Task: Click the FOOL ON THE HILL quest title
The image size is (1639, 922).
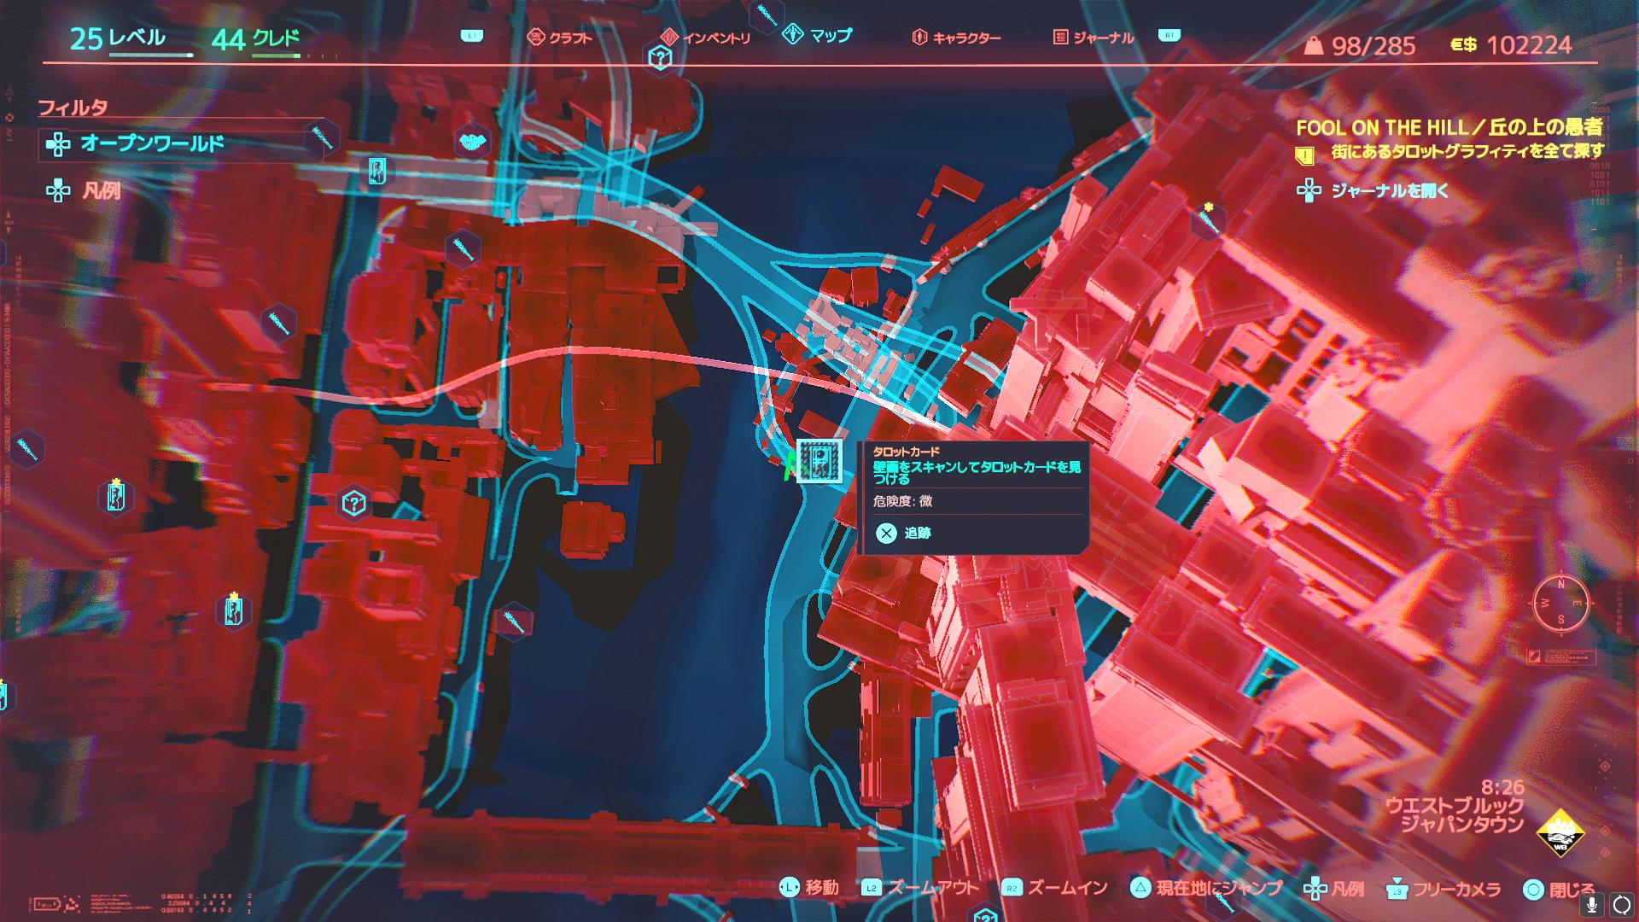Action: [x=1449, y=127]
